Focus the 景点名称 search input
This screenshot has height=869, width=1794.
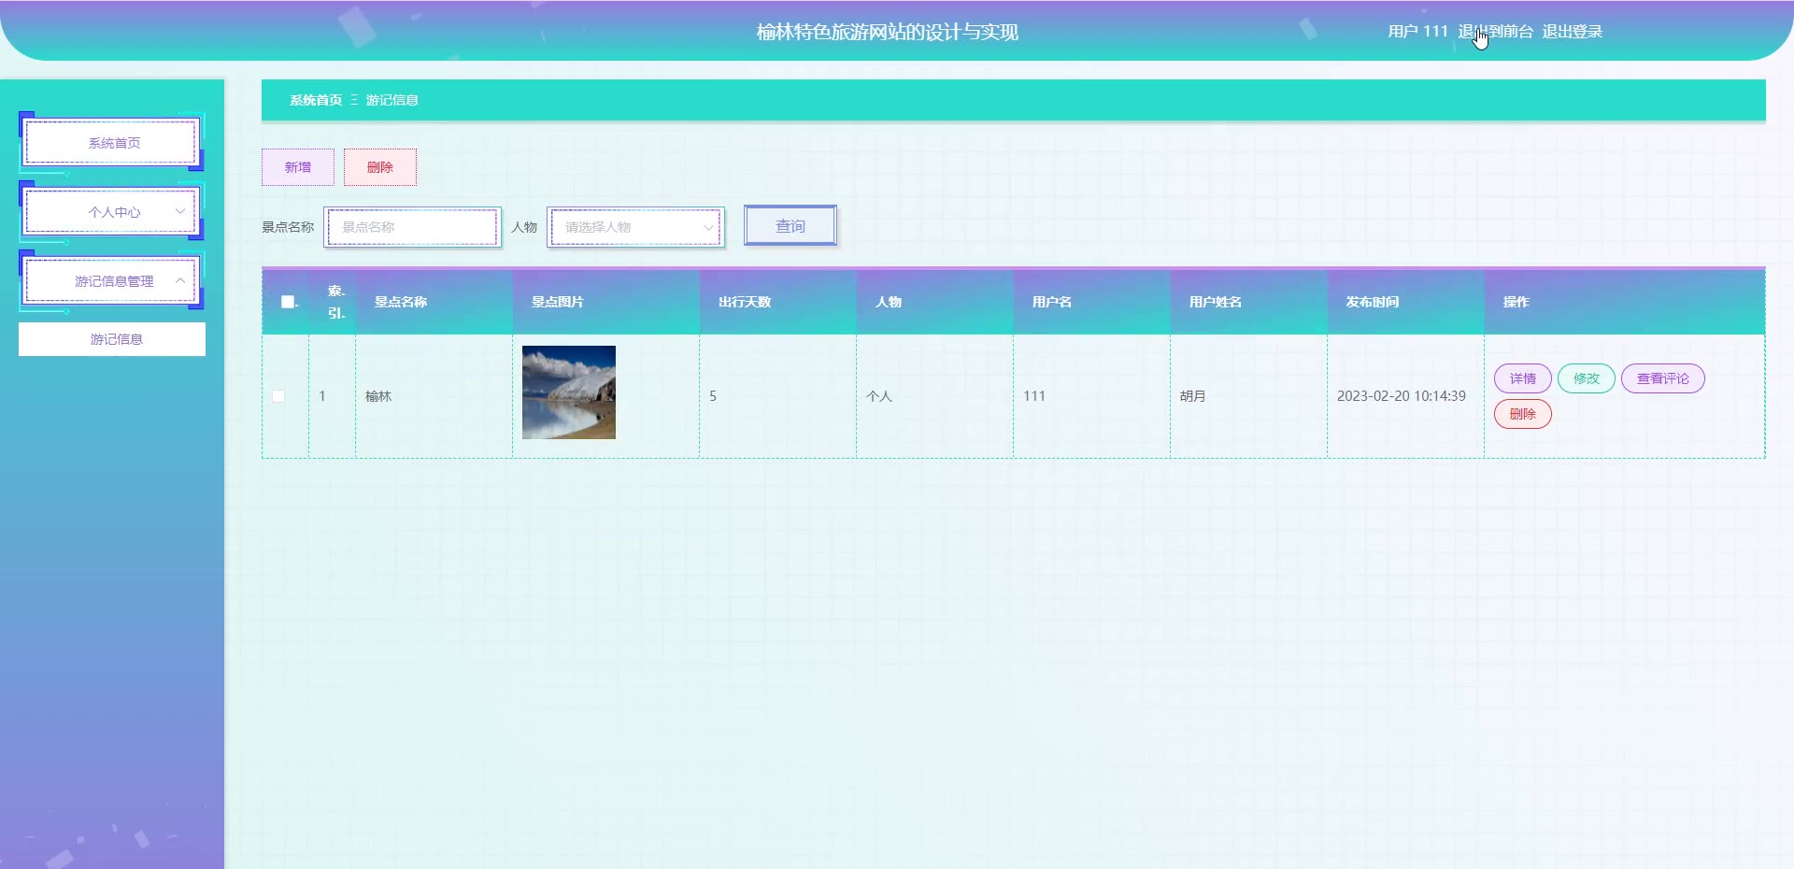(413, 227)
